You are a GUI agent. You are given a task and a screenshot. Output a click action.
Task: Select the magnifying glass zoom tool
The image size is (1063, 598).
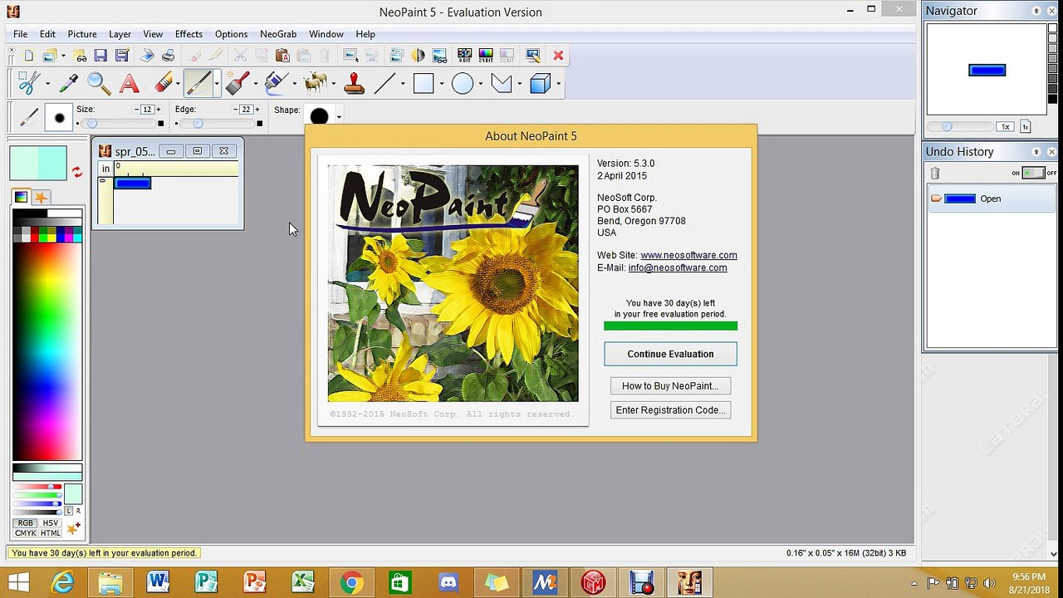[x=99, y=83]
